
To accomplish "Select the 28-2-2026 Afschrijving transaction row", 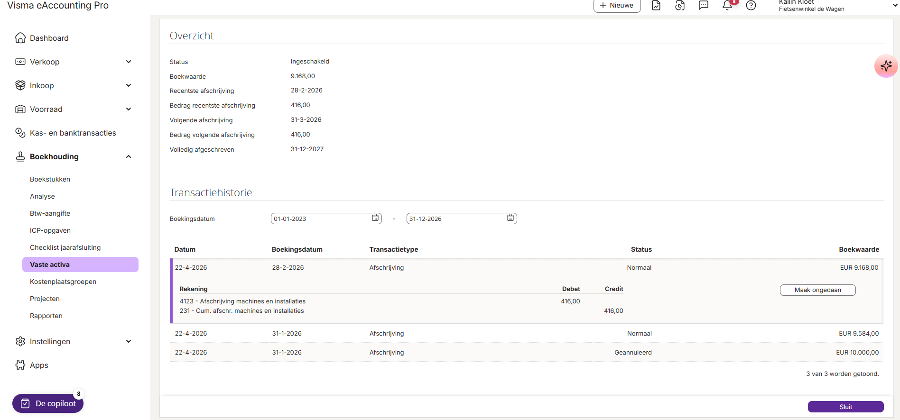I will 527,268.
